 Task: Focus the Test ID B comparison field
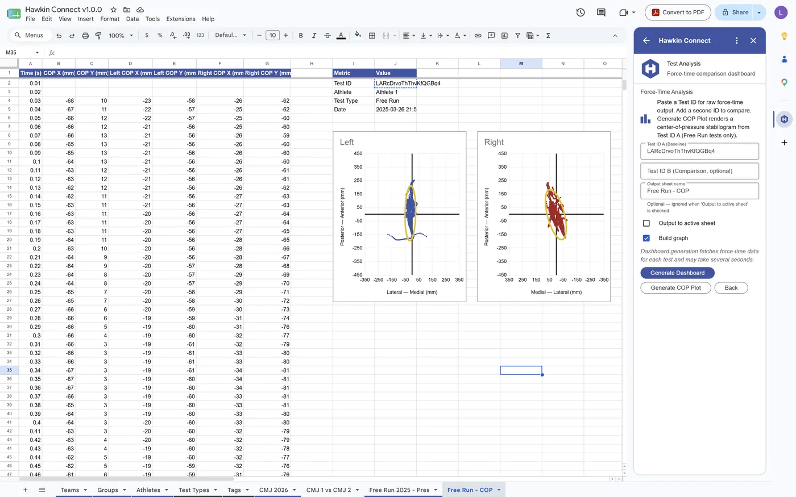pos(699,171)
